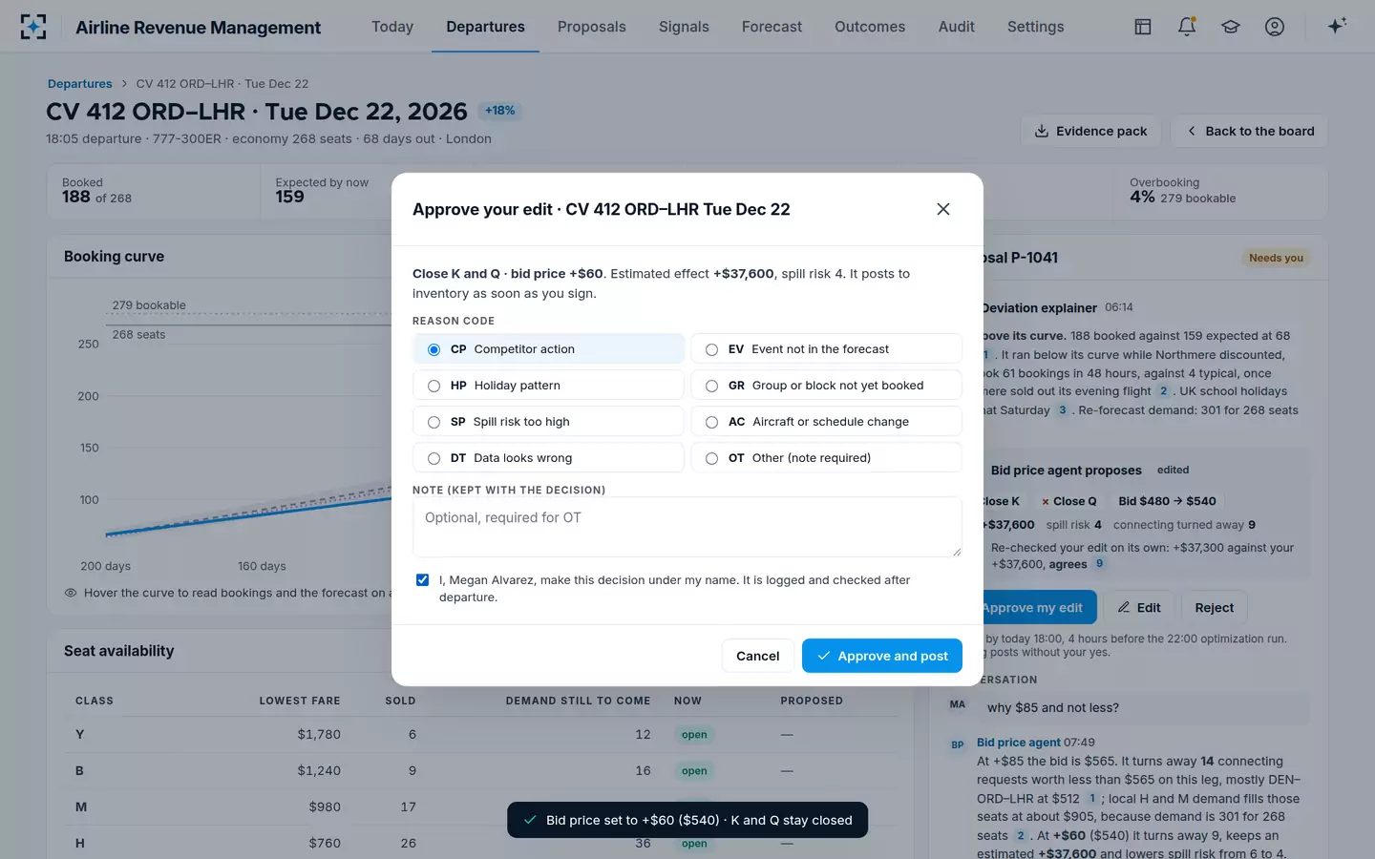Choose the HP Holiday pattern reason
This screenshot has height=859, width=1375.
pyautogui.click(x=549, y=386)
